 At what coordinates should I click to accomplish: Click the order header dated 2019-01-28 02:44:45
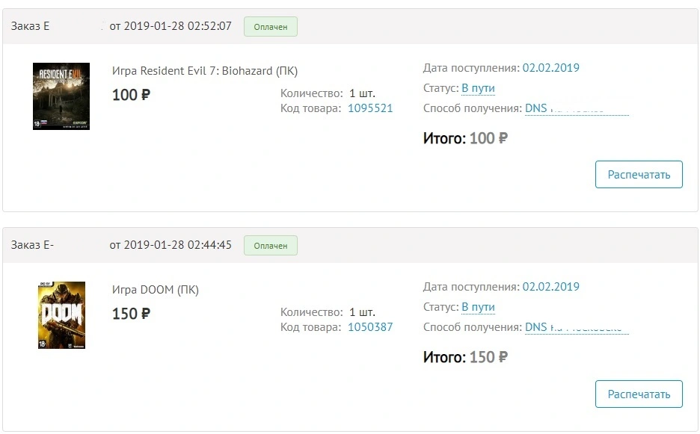coord(350,245)
